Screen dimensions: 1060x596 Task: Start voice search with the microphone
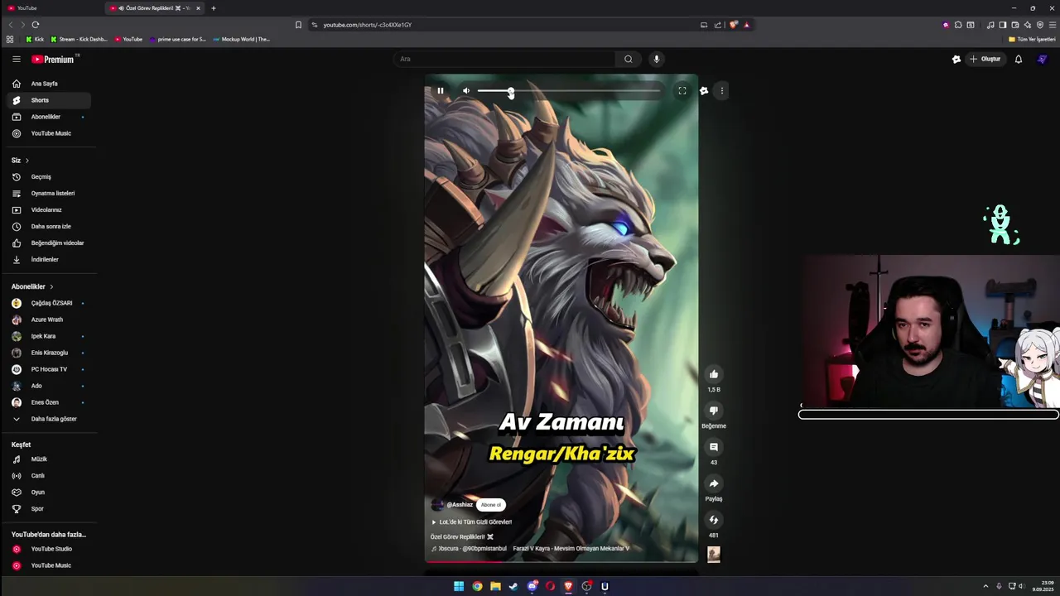(657, 59)
